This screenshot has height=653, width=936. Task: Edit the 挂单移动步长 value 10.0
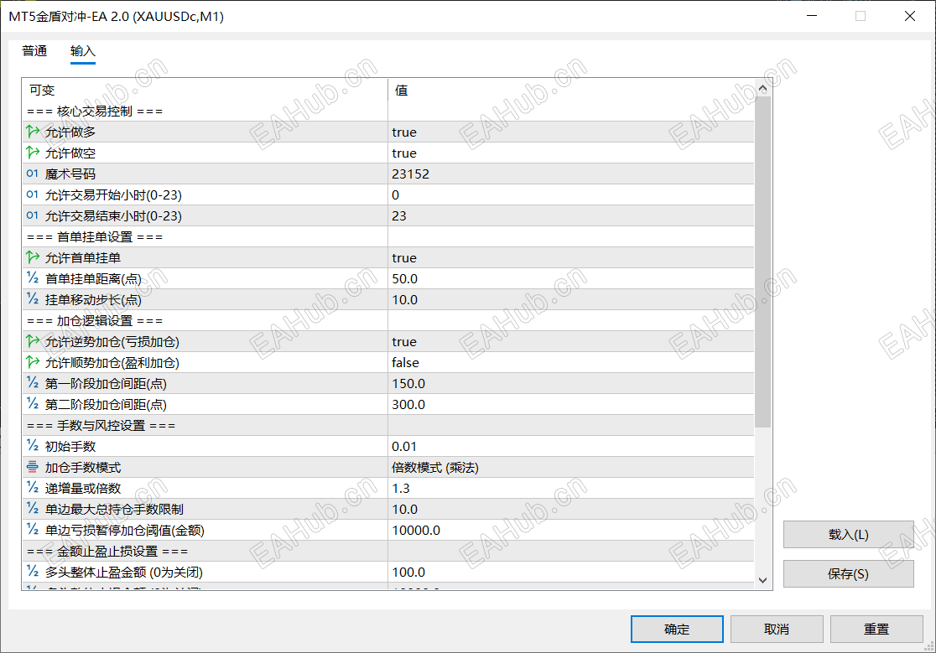pyautogui.click(x=570, y=299)
